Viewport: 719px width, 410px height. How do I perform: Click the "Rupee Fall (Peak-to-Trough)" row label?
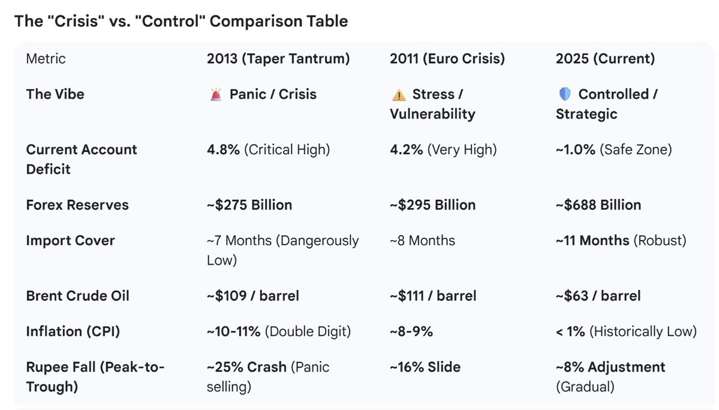95,376
